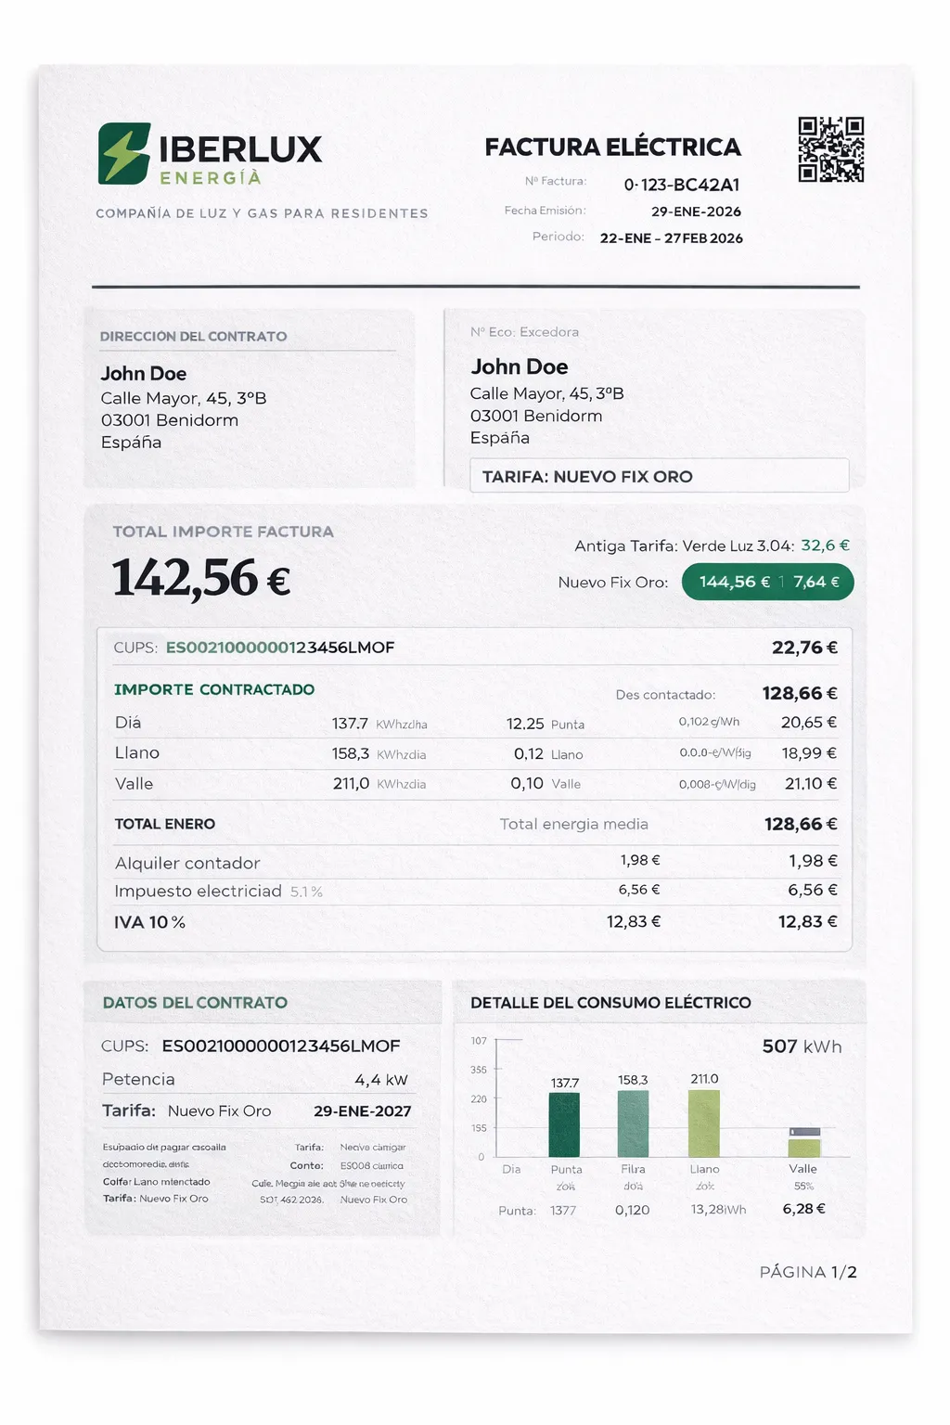
Task: Expand the DATOS DEL CONTRATO panel
Action: (193, 1003)
